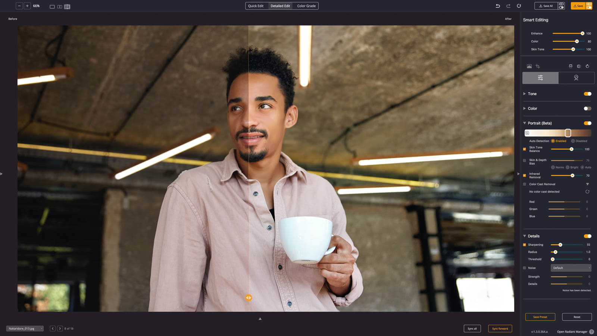
Task: Click the crop tool icon
Action: pos(538,66)
